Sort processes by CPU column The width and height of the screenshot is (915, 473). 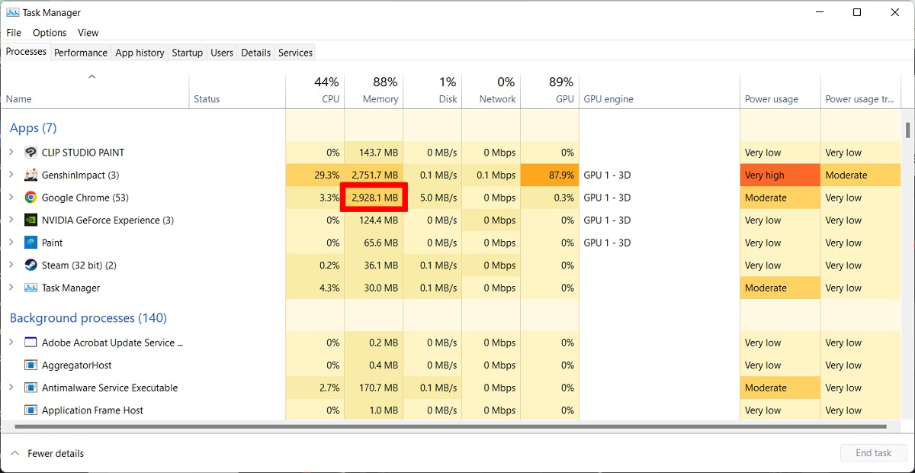tap(315, 92)
